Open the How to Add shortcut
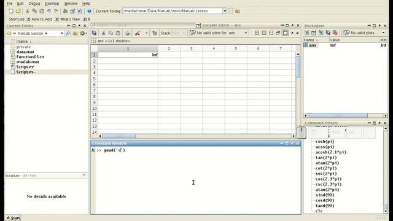 (39, 19)
